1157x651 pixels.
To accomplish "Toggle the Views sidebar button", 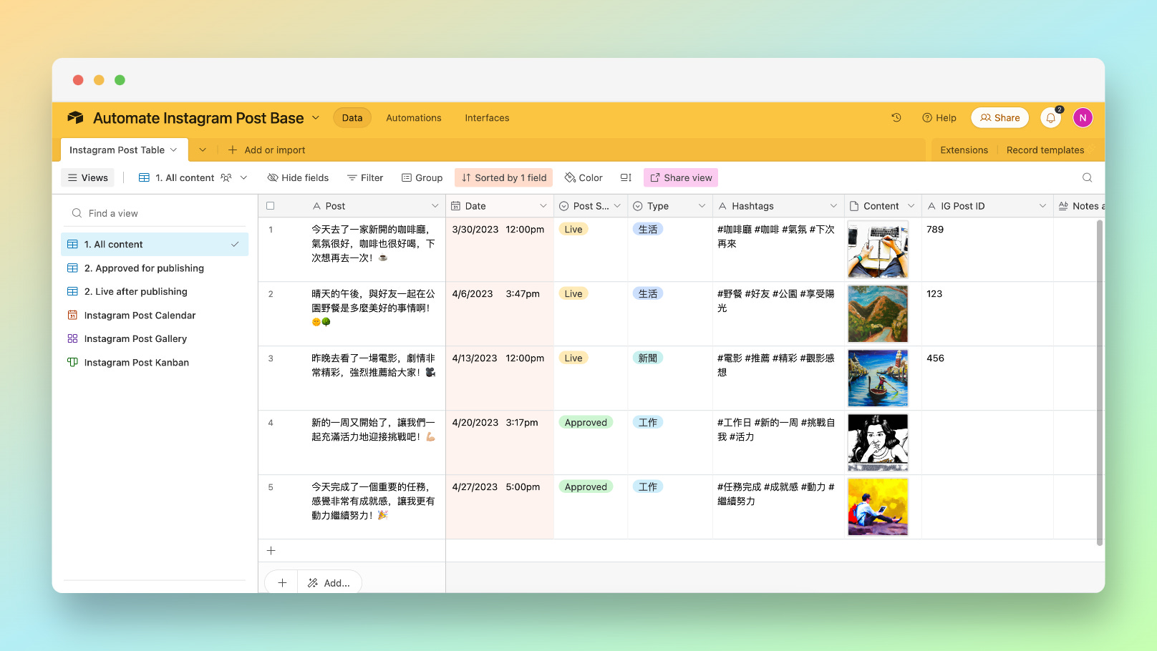I will 87,177.
